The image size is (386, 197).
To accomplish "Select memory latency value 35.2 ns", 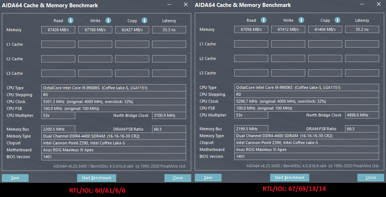I will click(362, 29).
